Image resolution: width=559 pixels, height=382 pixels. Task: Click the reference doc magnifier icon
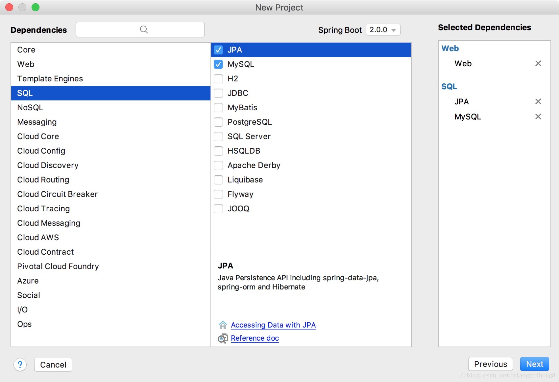point(223,338)
